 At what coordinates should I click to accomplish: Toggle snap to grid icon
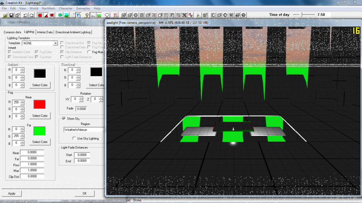tap(40, 15)
